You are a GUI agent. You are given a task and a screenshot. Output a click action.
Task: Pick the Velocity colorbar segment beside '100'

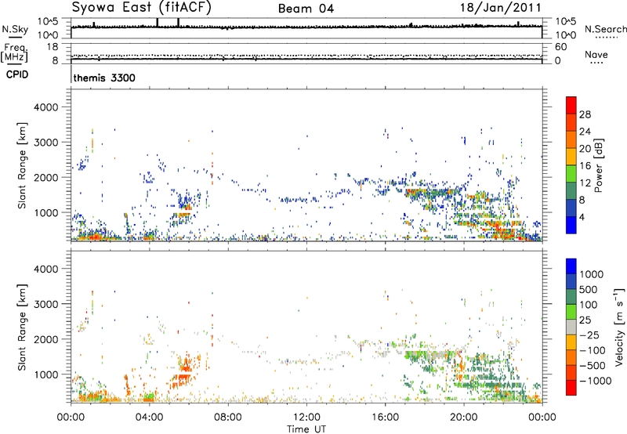coord(571,312)
